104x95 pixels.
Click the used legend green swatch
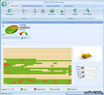22,89
